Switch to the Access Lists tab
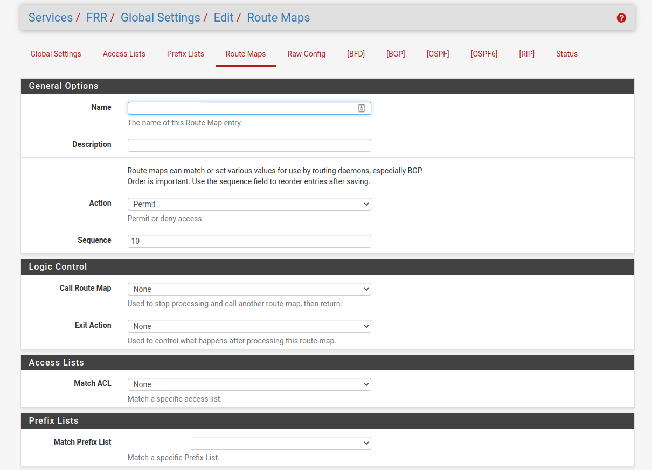Image resolution: width=652 pixels, height=470 pixels. click(124, 54)
